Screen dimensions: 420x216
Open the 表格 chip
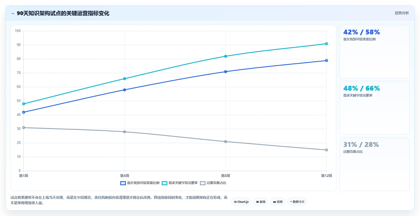[261, 202]
